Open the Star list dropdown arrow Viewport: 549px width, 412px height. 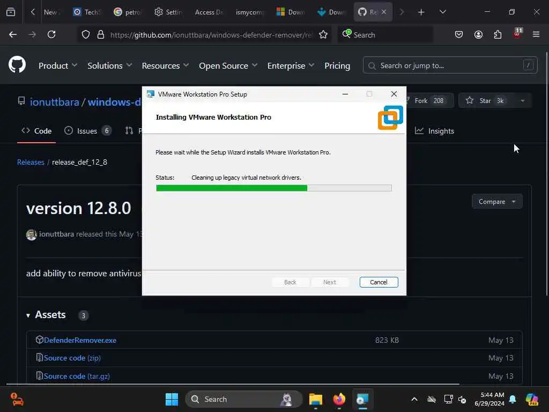click(x=522, y=101)
